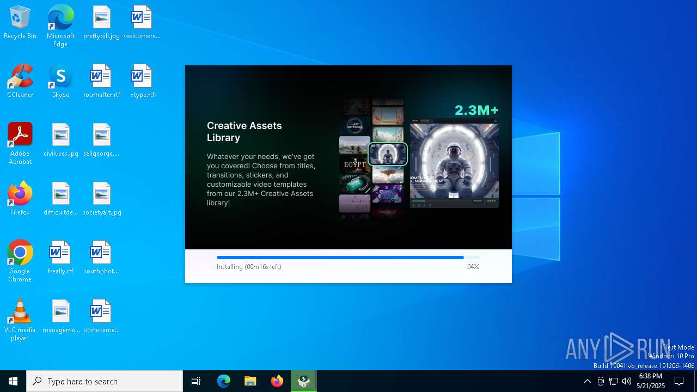The width and height of the screenshot is (697, 392).
Task: Open the notification center
Action: pyautogui.click(x=679, y=381)
